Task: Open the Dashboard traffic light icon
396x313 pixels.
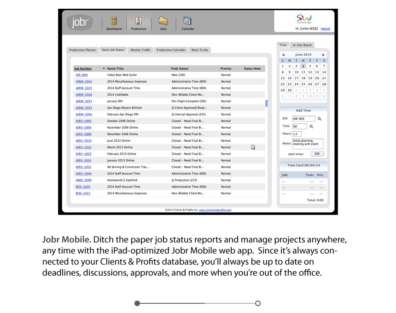Action: tap(114, 21)
